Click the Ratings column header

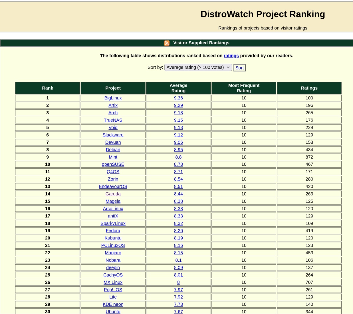click(x=309, y=88)
